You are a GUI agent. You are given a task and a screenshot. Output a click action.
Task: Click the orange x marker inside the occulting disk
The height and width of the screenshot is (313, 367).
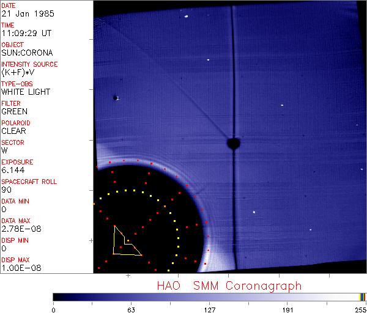165,207
